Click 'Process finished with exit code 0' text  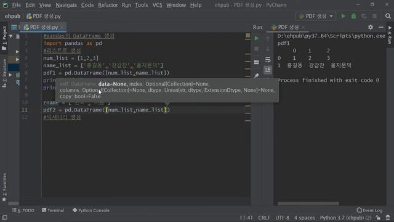point(328,80)
